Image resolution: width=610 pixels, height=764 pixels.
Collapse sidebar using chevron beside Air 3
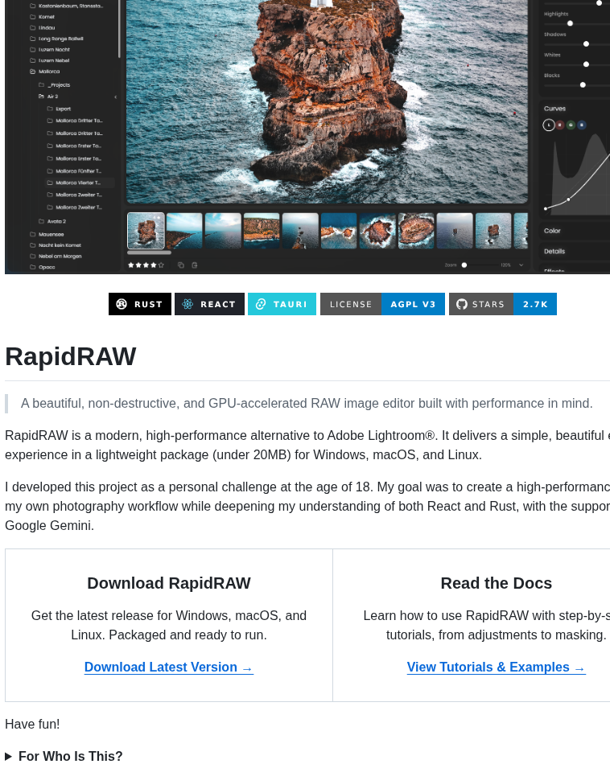tap(116, 97)
